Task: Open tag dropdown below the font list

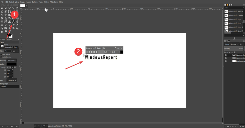Action: [243, 35]
